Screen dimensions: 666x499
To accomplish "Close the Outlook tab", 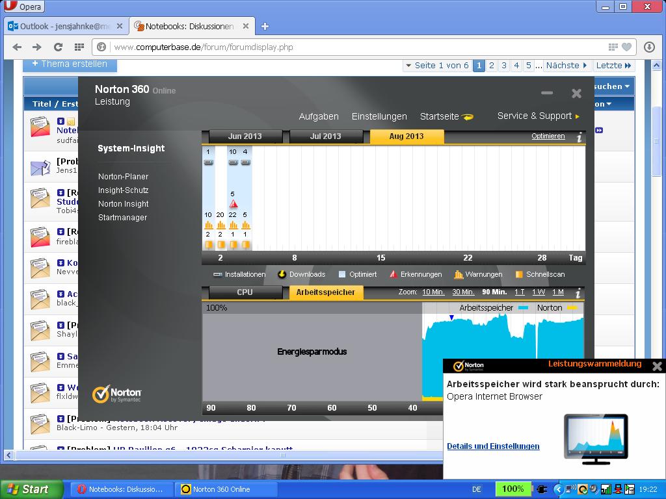I will click(120, 26).
